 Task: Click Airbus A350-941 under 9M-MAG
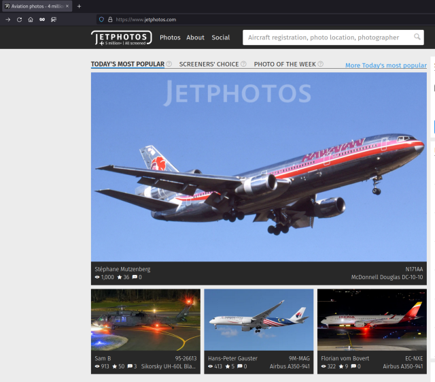pyautogui.click(x=290, y=366)
